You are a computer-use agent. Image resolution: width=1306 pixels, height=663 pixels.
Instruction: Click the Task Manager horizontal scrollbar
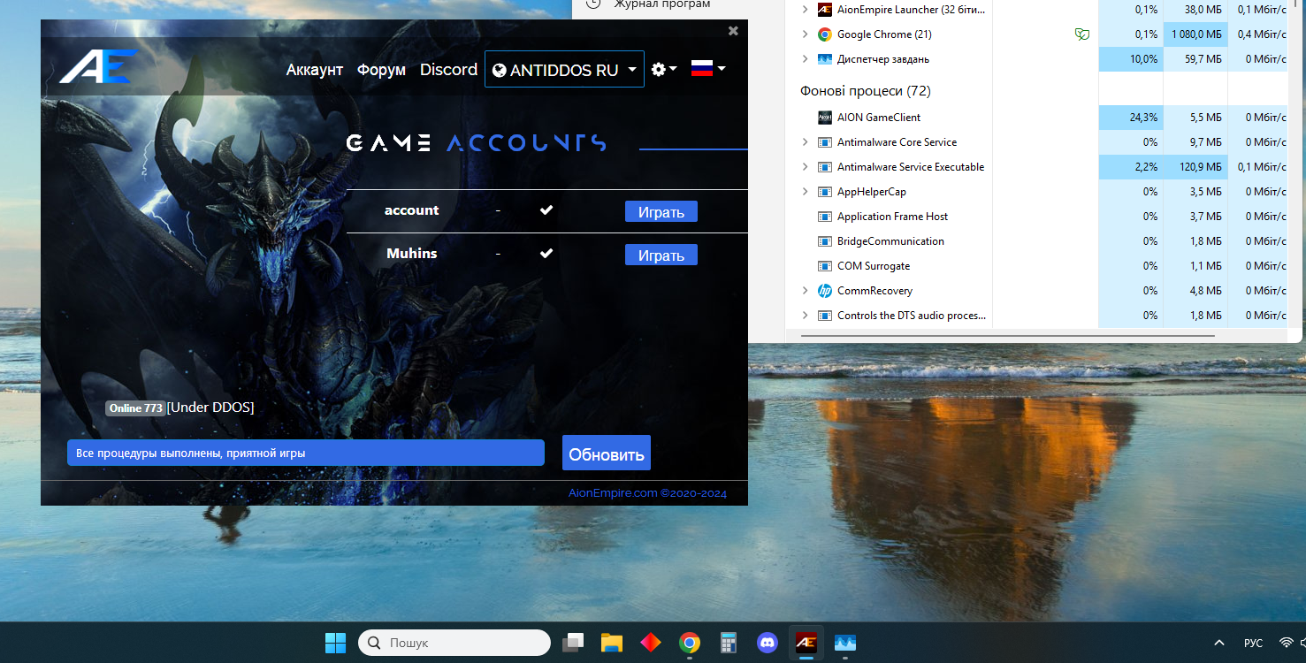pyautogui.click(x=1008, y=336)
